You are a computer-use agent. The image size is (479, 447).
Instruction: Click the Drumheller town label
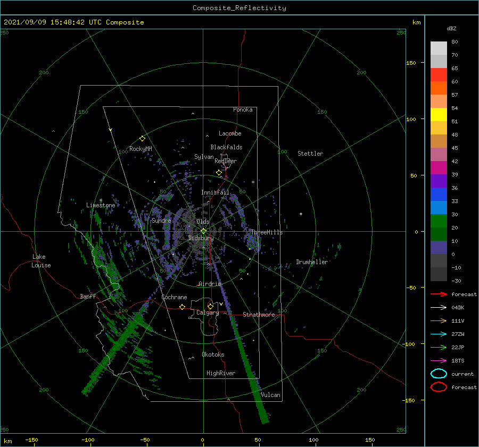pyautogui.click(x=312, y=262)
